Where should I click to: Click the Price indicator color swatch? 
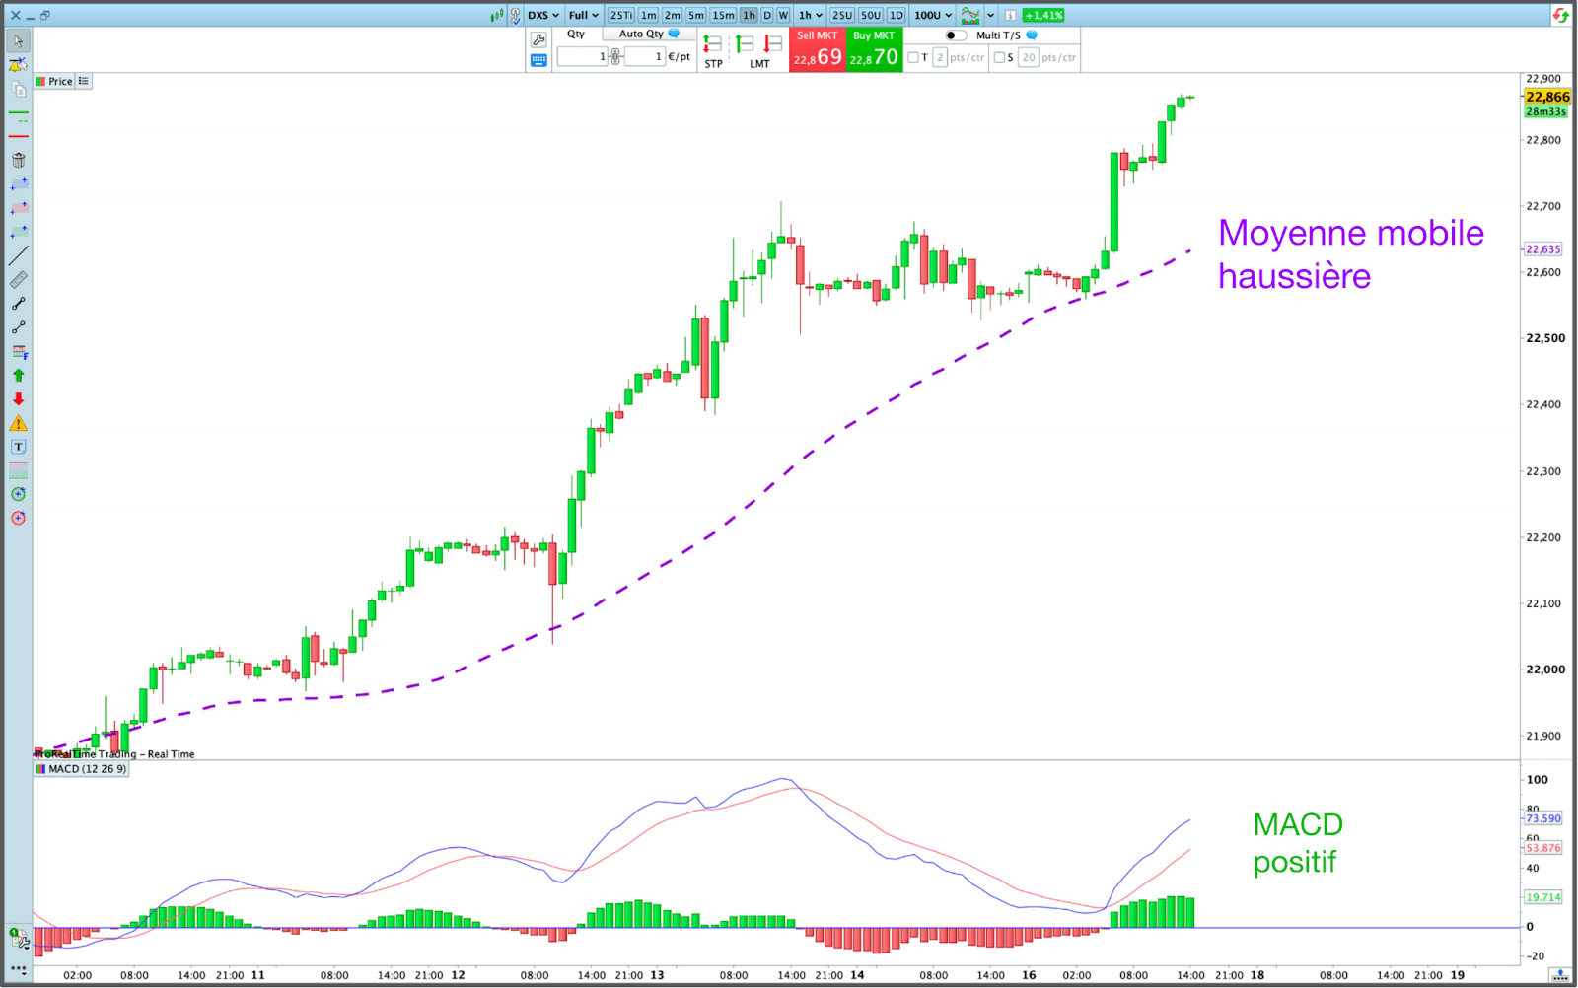coord(41,82)
